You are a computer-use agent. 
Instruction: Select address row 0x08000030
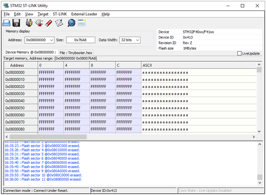coord(21,94)
